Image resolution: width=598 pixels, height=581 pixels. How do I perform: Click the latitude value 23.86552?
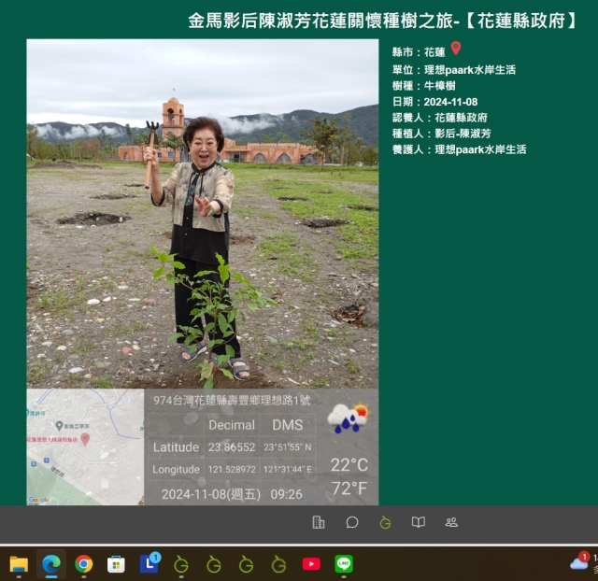[232, 447]
